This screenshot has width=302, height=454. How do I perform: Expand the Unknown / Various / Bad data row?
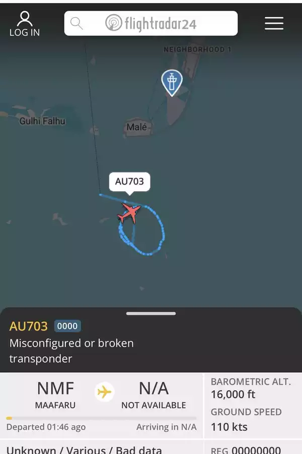point(101,448)
